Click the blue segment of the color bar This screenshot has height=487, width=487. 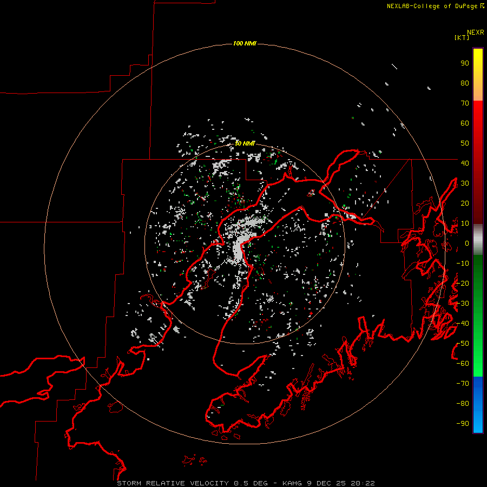[478, 405]
